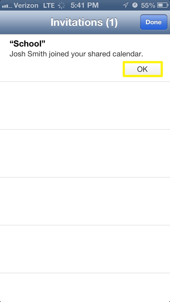
Task: Select the partial empty row at list bottom
Action: (85, 288)
